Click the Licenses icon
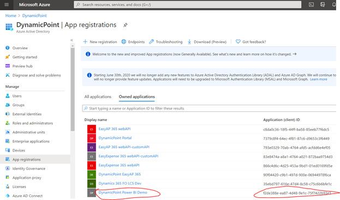 pos(8,186)
